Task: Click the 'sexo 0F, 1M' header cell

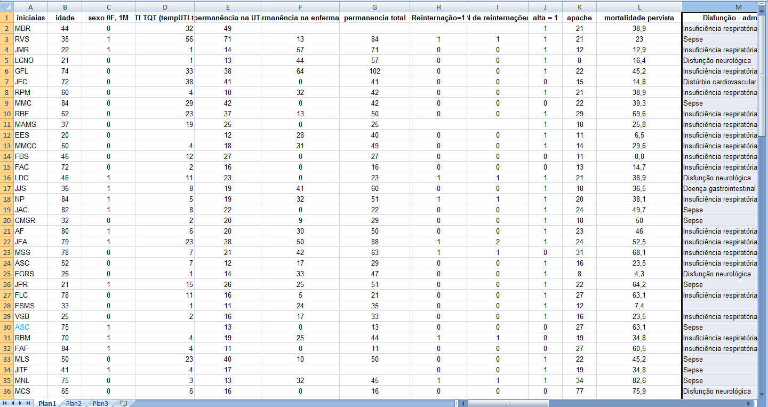Action: tap(109, 18)
